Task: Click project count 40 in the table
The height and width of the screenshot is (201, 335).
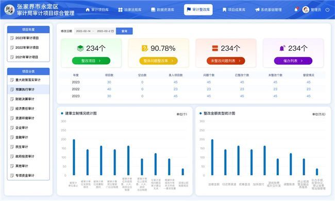Action: [109, 89]
